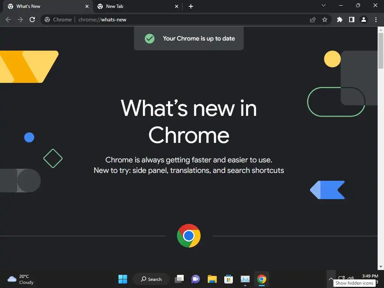Screen dimensions: 384x288
Task: Open Microsoft Store from the taskbar
Action: pyautogui.click(x=228, y=279)
